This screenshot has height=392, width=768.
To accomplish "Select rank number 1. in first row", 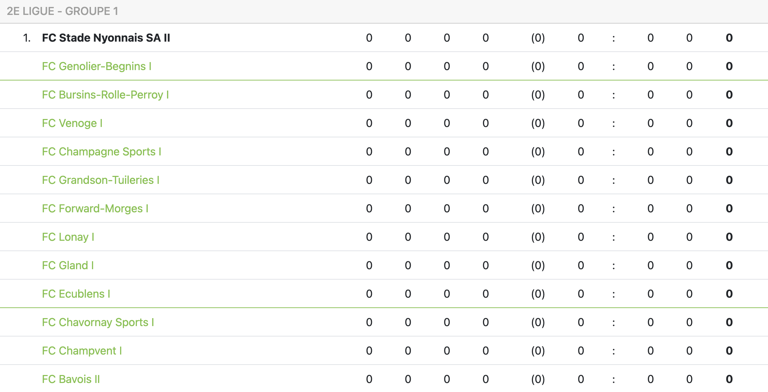I will 27,38.
